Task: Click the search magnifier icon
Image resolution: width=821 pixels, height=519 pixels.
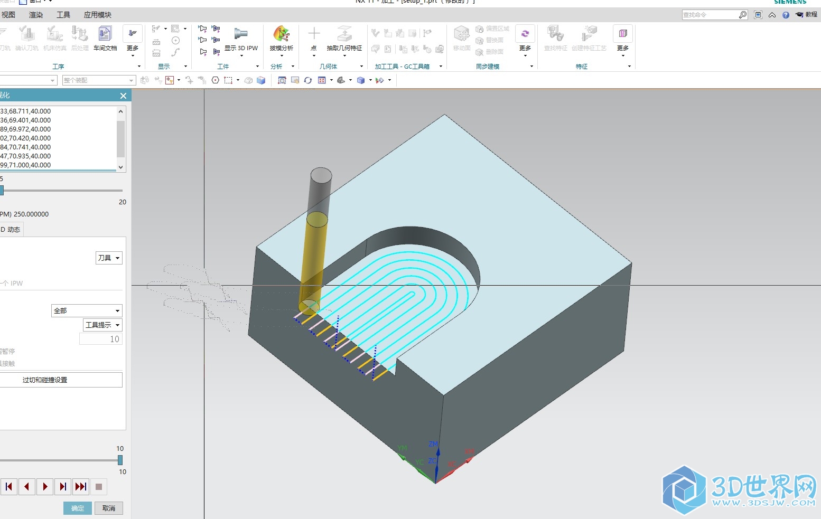Action: 743,15
